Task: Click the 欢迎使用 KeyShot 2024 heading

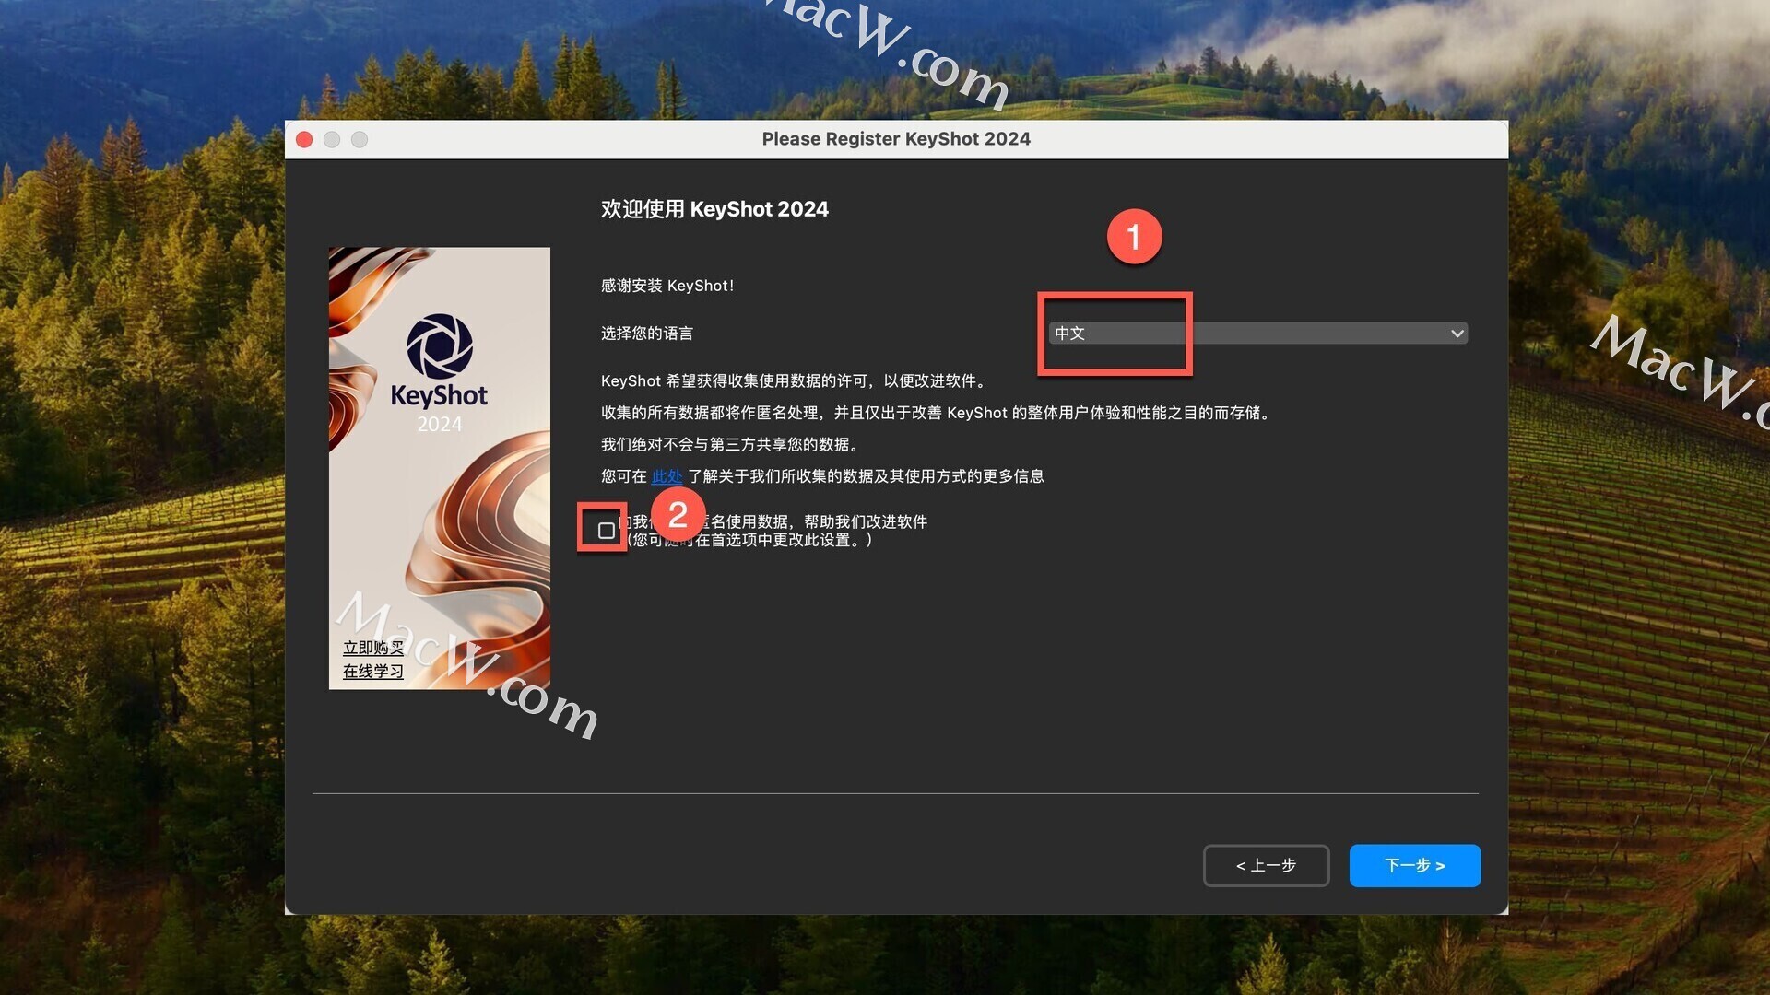Action: tap(714, 209)
